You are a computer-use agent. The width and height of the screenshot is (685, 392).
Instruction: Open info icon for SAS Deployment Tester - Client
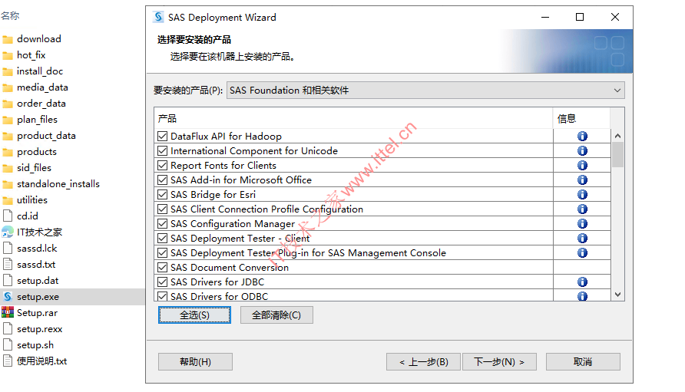pos(582,239)
